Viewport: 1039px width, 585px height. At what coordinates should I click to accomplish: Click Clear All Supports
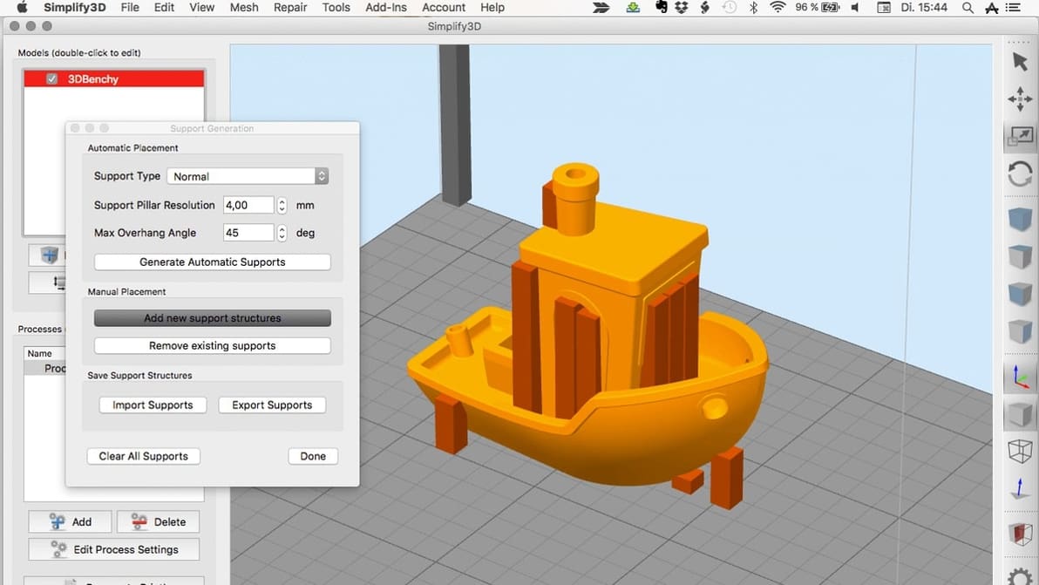click(143, 456)
